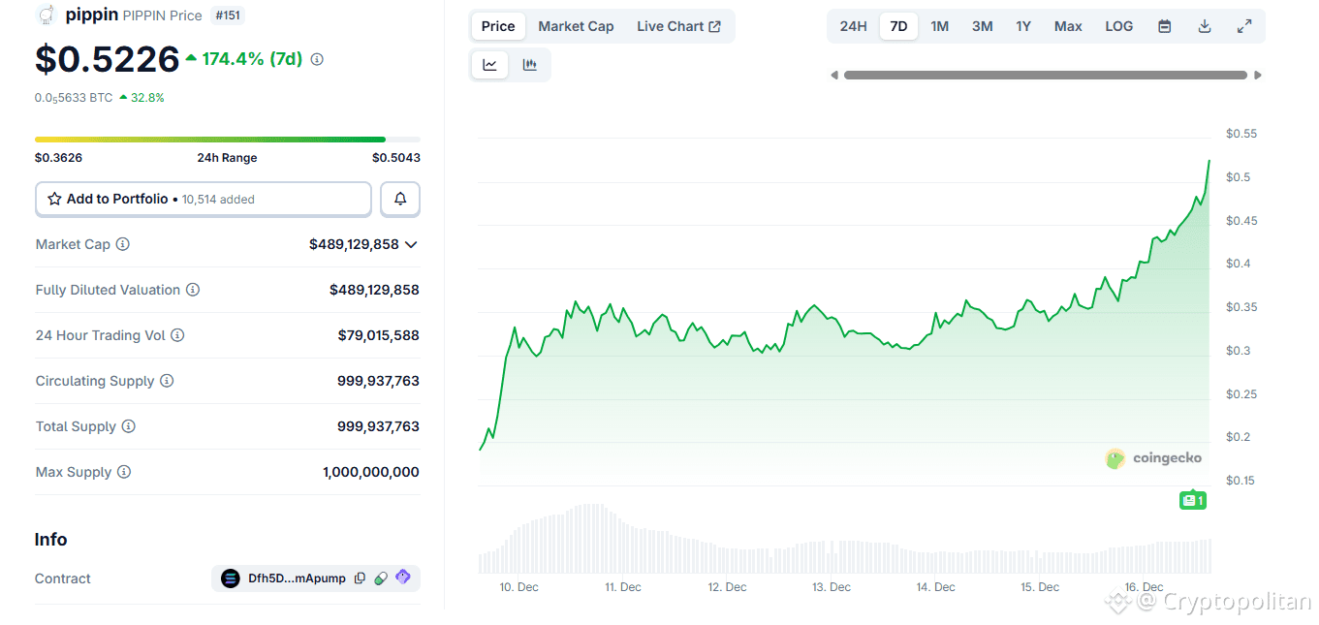Expand the Market Cap details chevron
1319x625 pixels.
coord(411,244)
